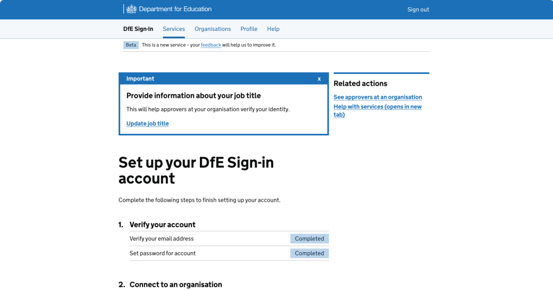Image resolution: width=553 pixels, height=290 pixels.
Task: Click the Department for Education crest logo
Action: [x=131, y=9]
